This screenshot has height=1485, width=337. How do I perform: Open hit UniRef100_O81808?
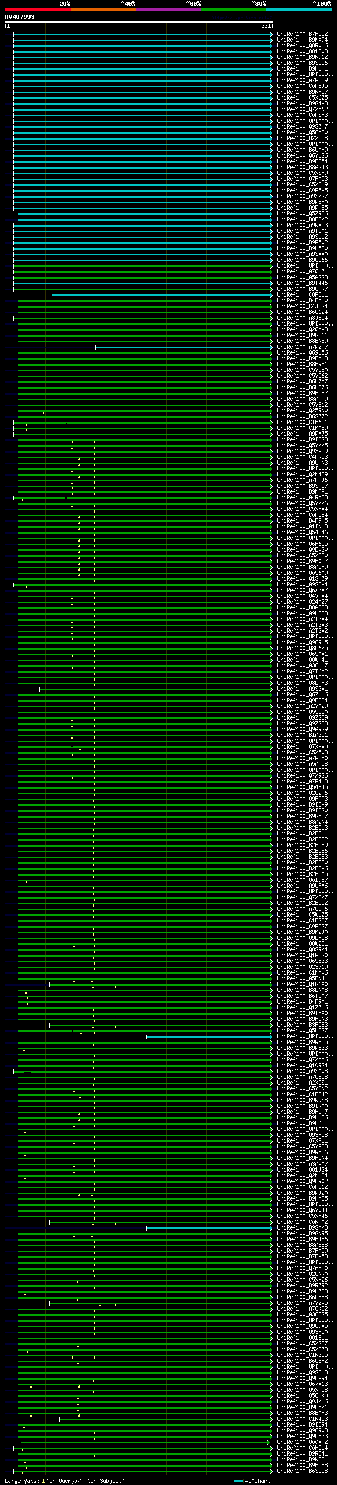point(302,51)
